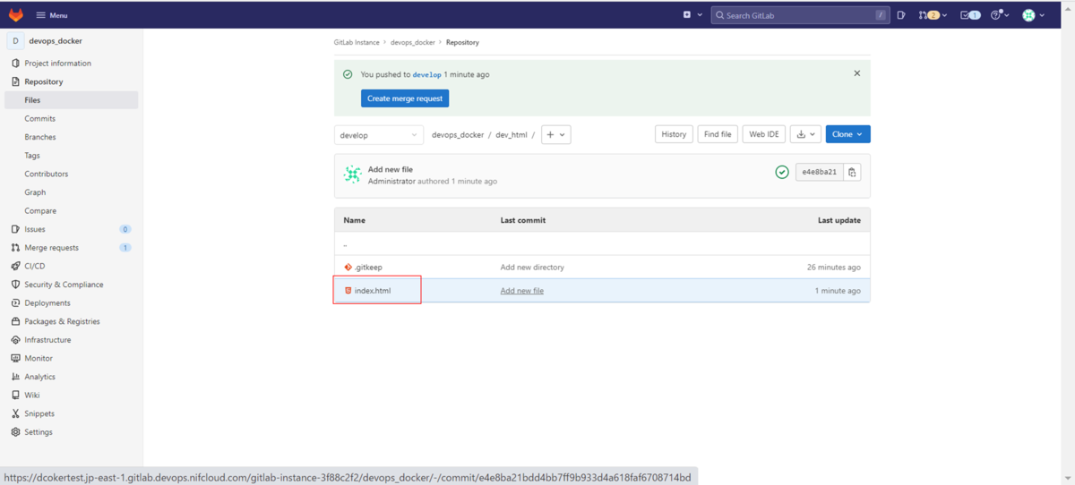This screenshot has width=1075, height=485.
Task: Click the green pipeline passed status icon
Action: point(782,173)
